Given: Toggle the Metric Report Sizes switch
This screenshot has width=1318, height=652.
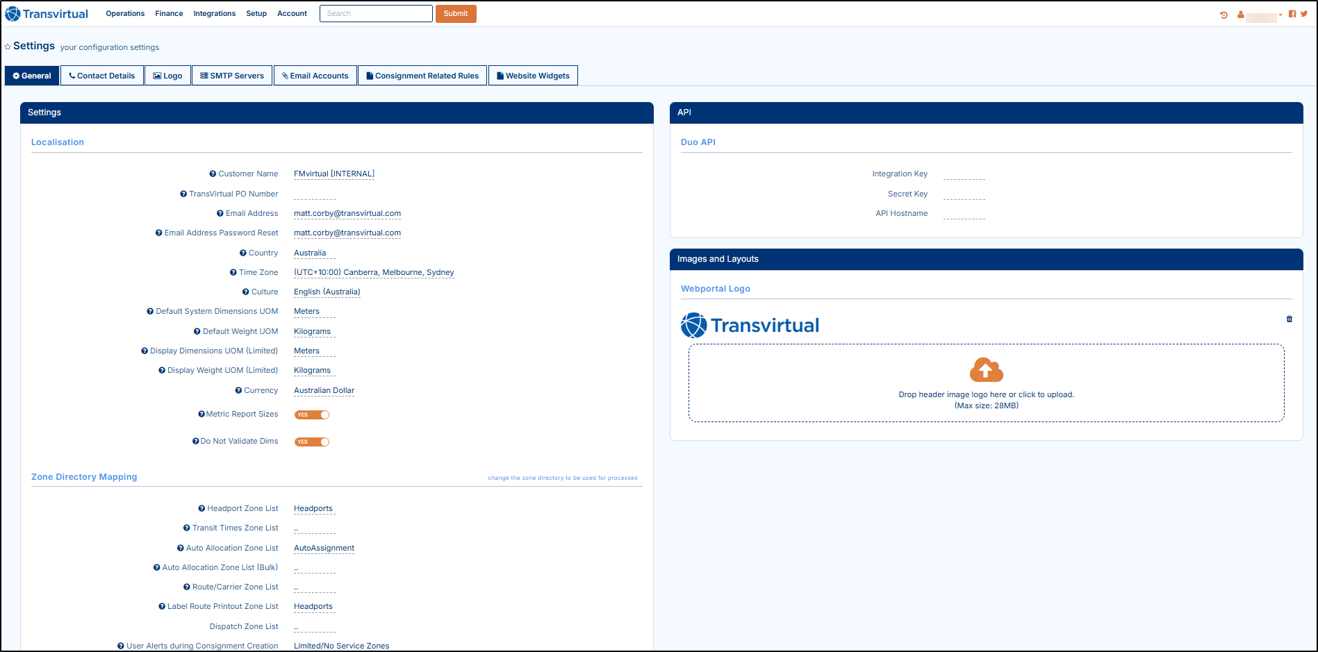Looking at the screenshot, I should click(312, 415).
